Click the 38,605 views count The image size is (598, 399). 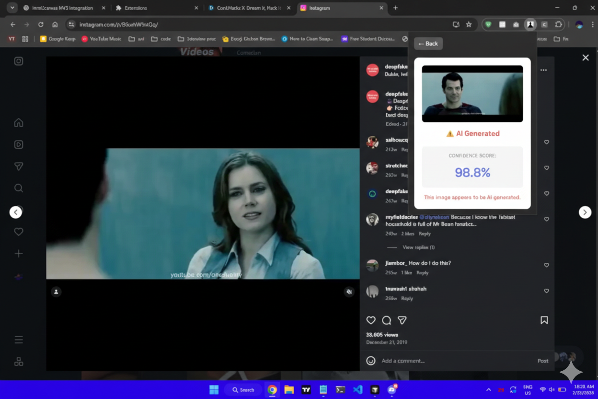[382, 335]
